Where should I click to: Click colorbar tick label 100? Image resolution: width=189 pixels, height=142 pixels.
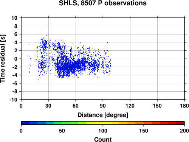pyautogui.click(x=103, y=131)
